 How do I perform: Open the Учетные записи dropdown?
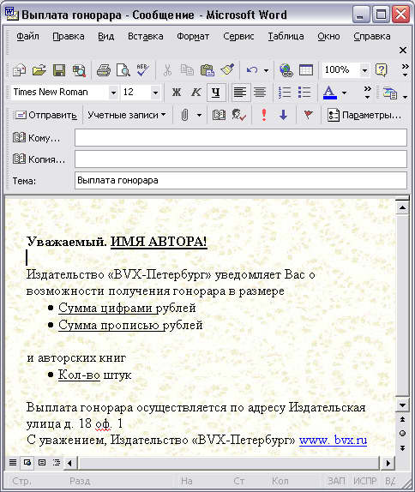pyautogui.click(x=127, y=115)
